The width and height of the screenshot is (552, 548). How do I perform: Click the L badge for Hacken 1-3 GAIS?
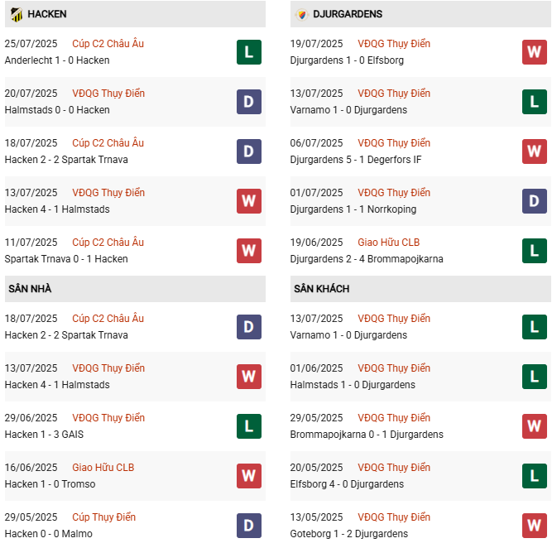[249, 426]
